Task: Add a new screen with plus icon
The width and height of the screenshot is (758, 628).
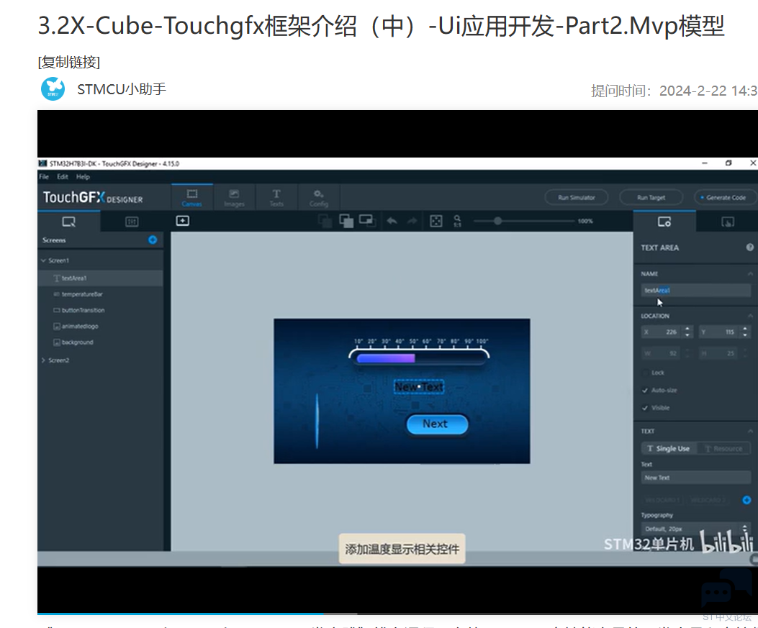Action: (x=153, y=240)
